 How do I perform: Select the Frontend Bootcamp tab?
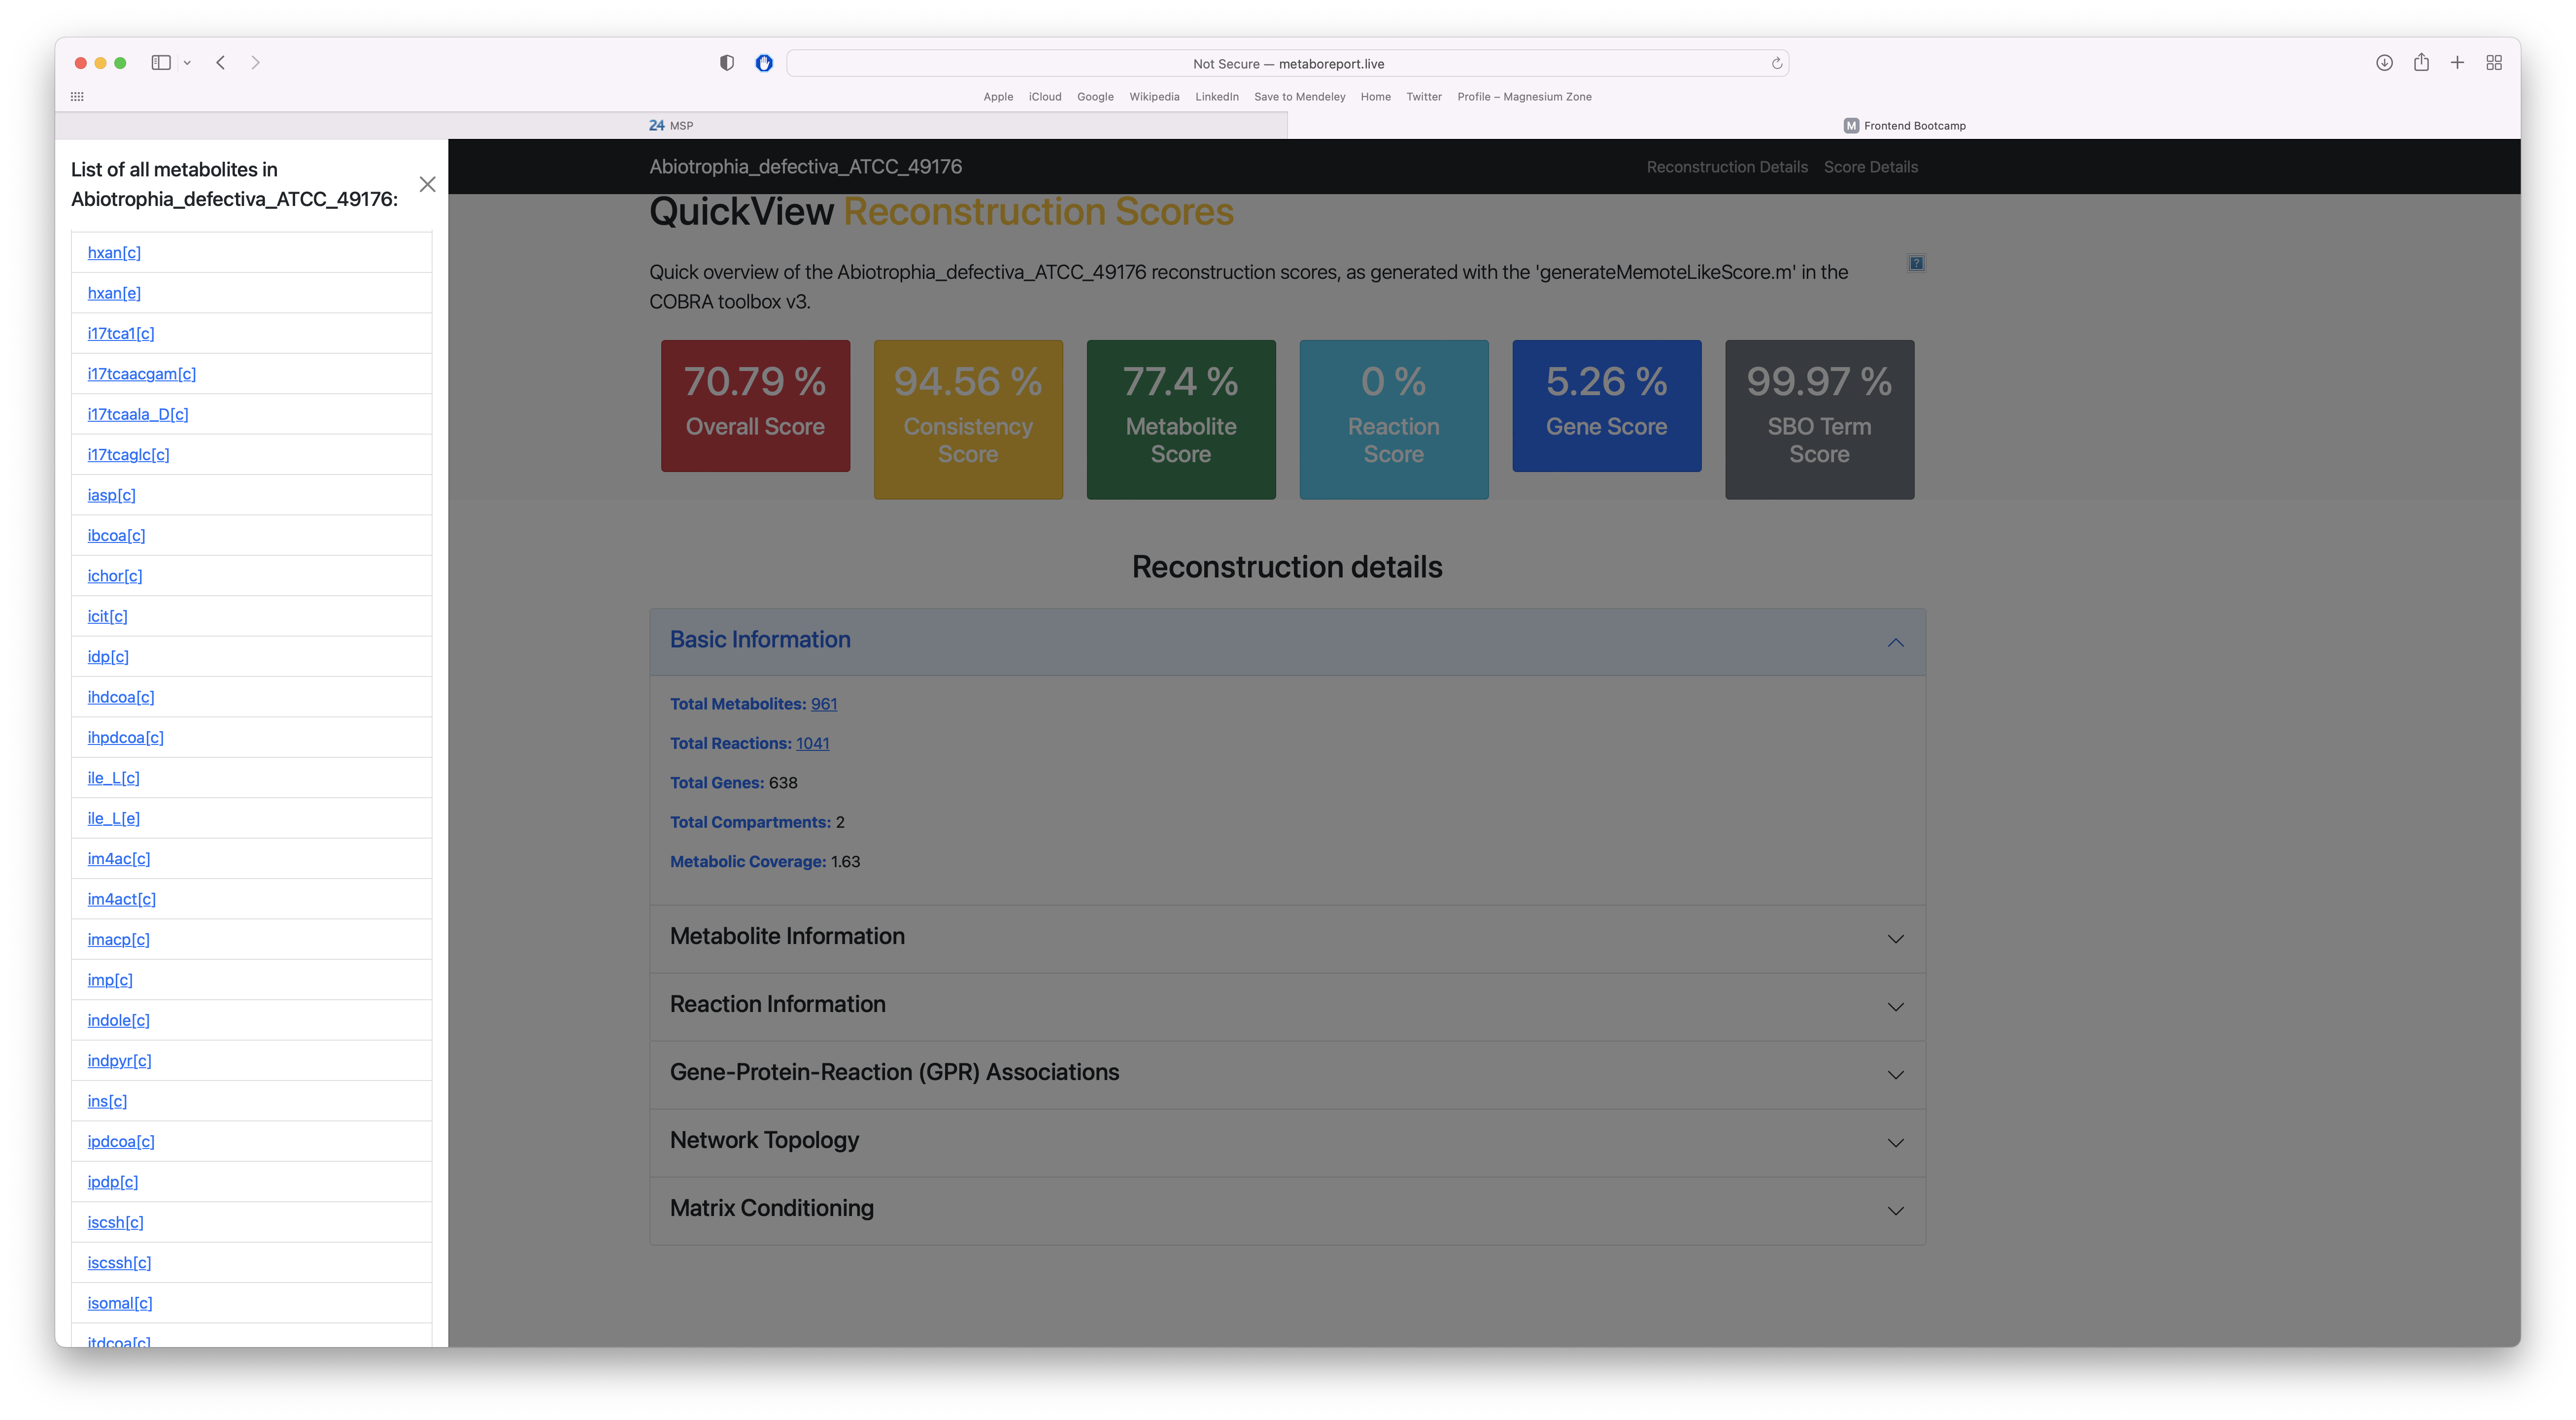coord(1905,125)
